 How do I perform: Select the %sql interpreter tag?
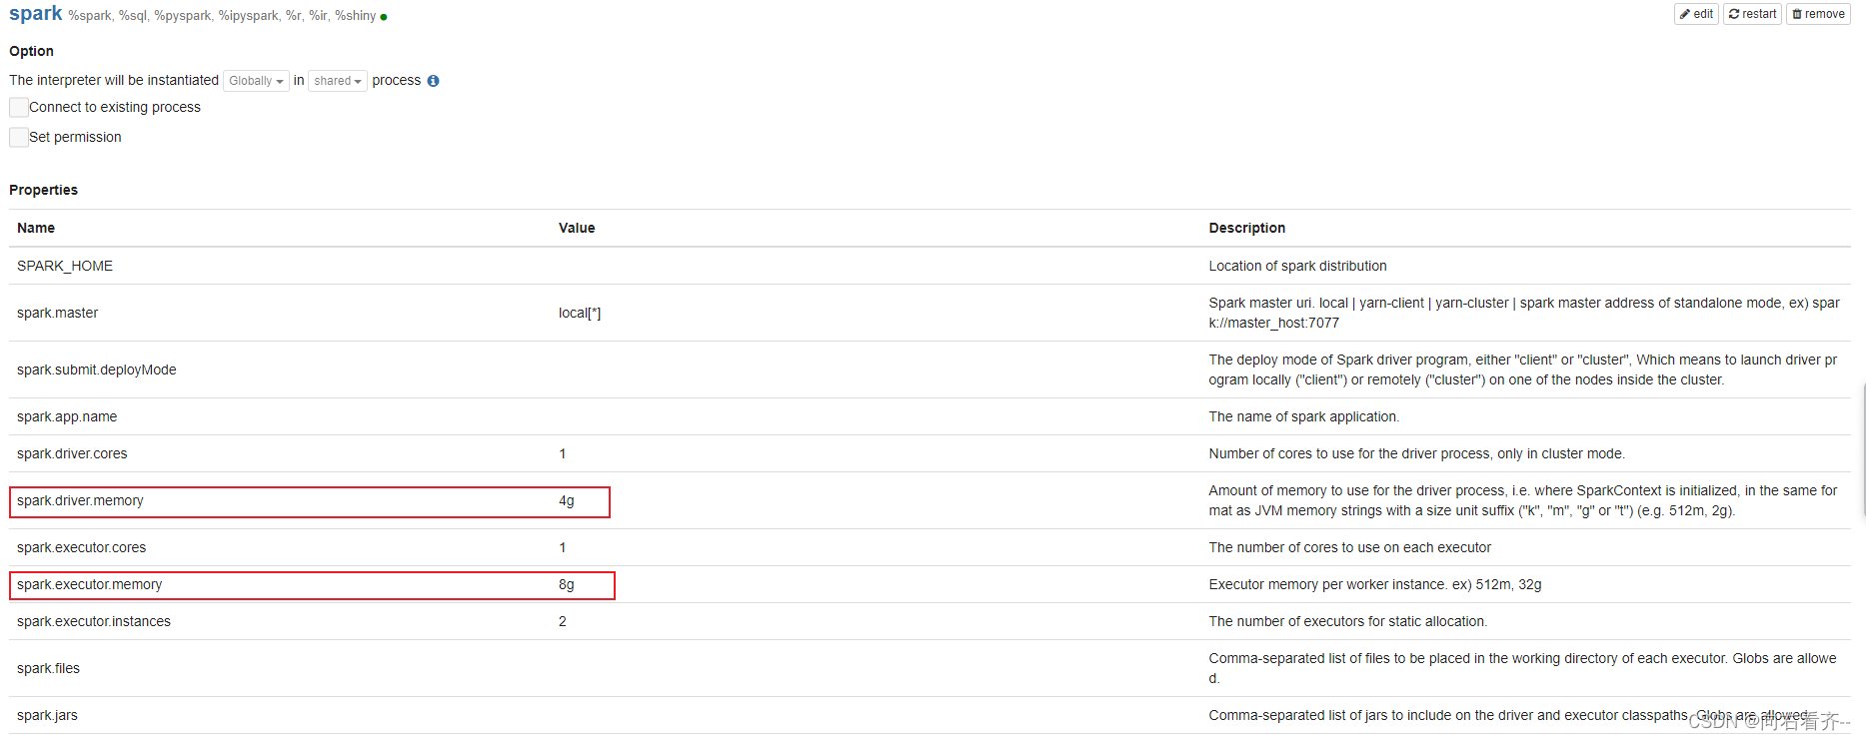(x=131, y=16)
